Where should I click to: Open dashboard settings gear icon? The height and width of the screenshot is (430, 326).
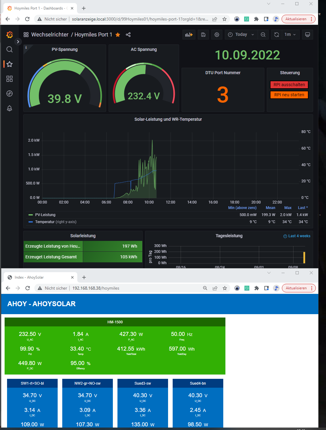pyautogui.click(x=217, y=35)
